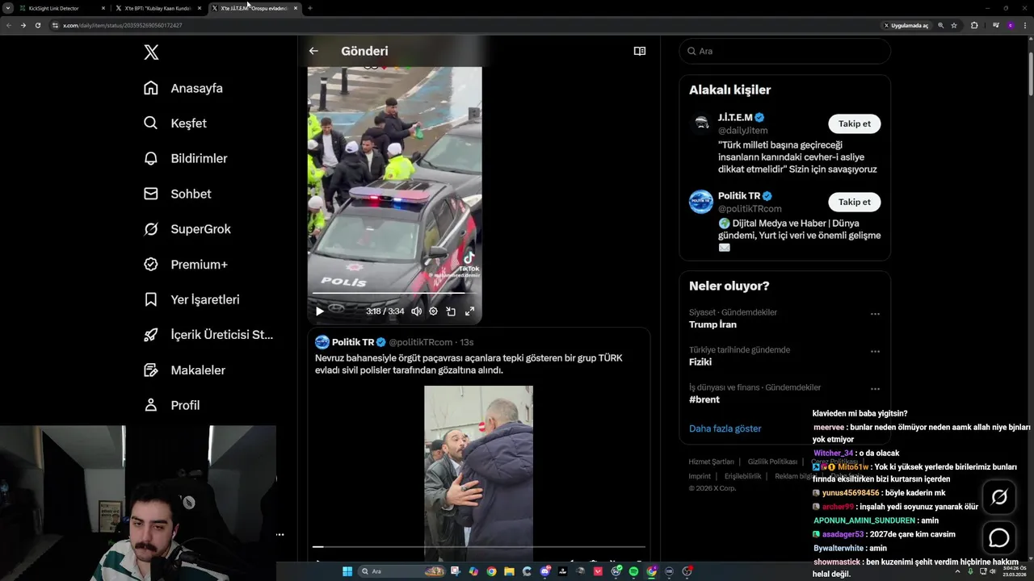Open Chrome from taskbar
Viewport: 1034px width, 581px height.
point(491,571)
